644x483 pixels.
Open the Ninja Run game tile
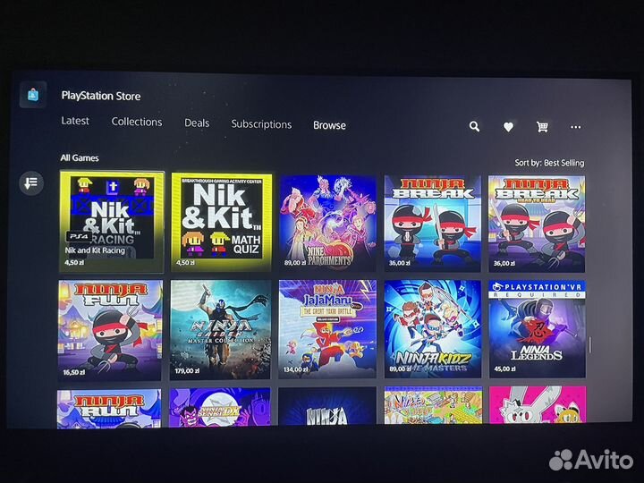point(109,408)
